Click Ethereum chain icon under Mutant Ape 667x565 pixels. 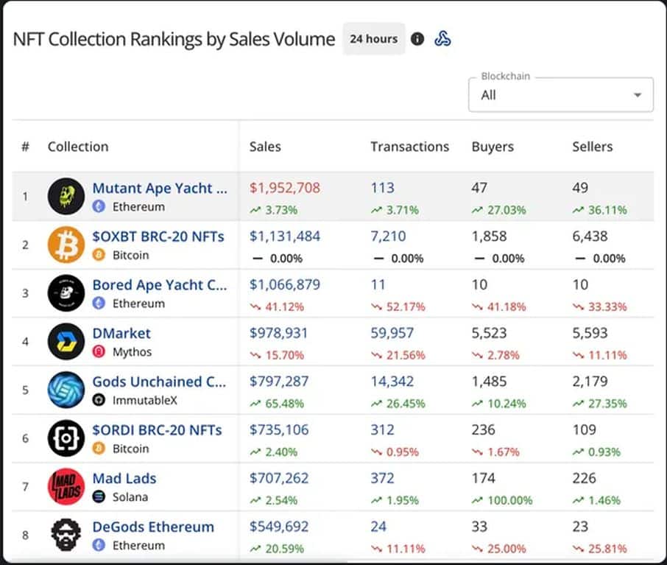99,206
